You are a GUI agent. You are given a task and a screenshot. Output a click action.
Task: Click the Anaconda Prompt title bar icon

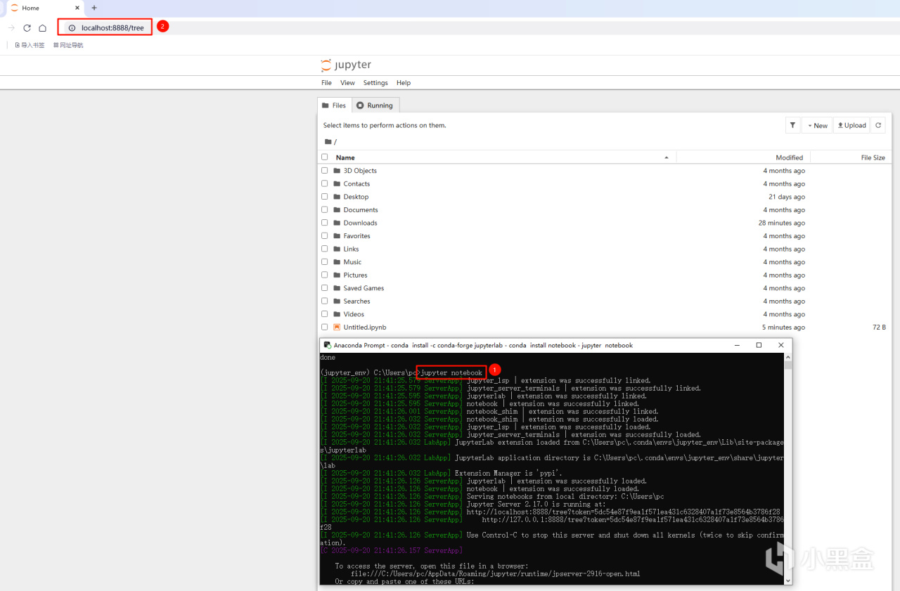point(326,345)
